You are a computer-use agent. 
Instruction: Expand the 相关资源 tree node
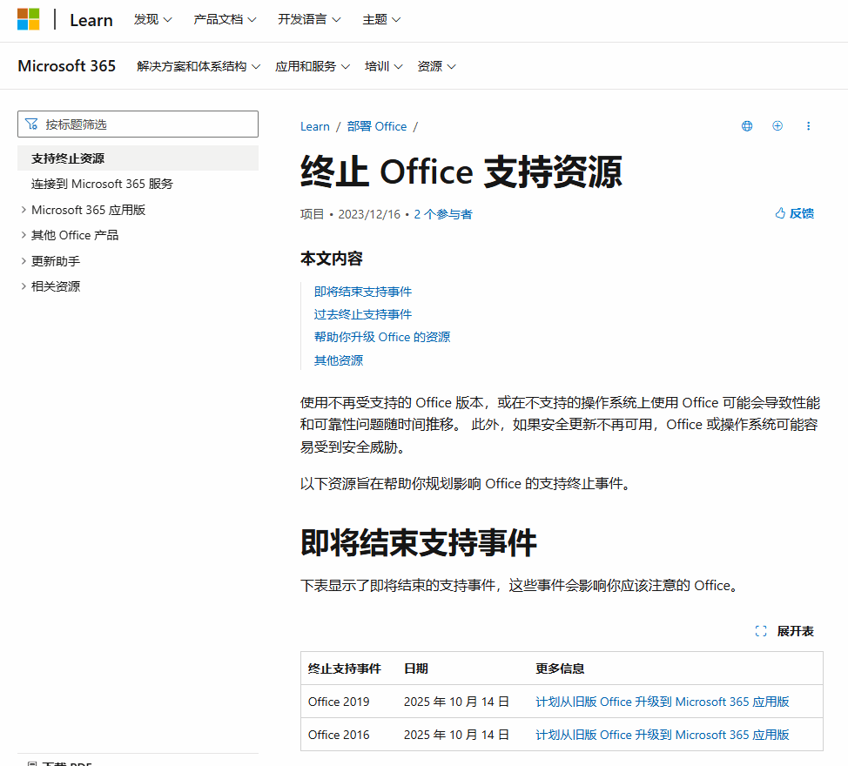pyautogui.click(x=24, y=286)
